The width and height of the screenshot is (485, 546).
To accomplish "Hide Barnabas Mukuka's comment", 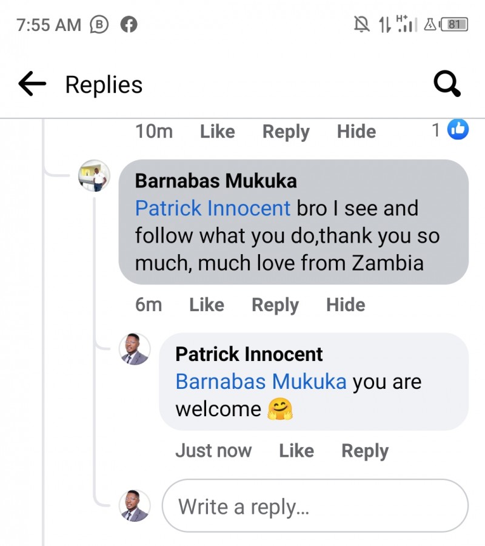I will tap(346, 305).
